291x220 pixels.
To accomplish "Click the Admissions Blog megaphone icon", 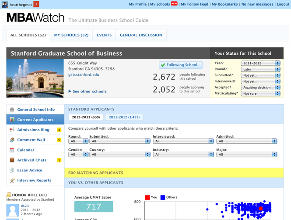I will pos(12,130).
